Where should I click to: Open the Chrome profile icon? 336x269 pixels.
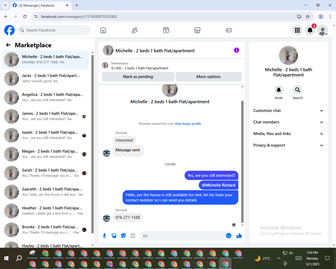coord(321,17)
